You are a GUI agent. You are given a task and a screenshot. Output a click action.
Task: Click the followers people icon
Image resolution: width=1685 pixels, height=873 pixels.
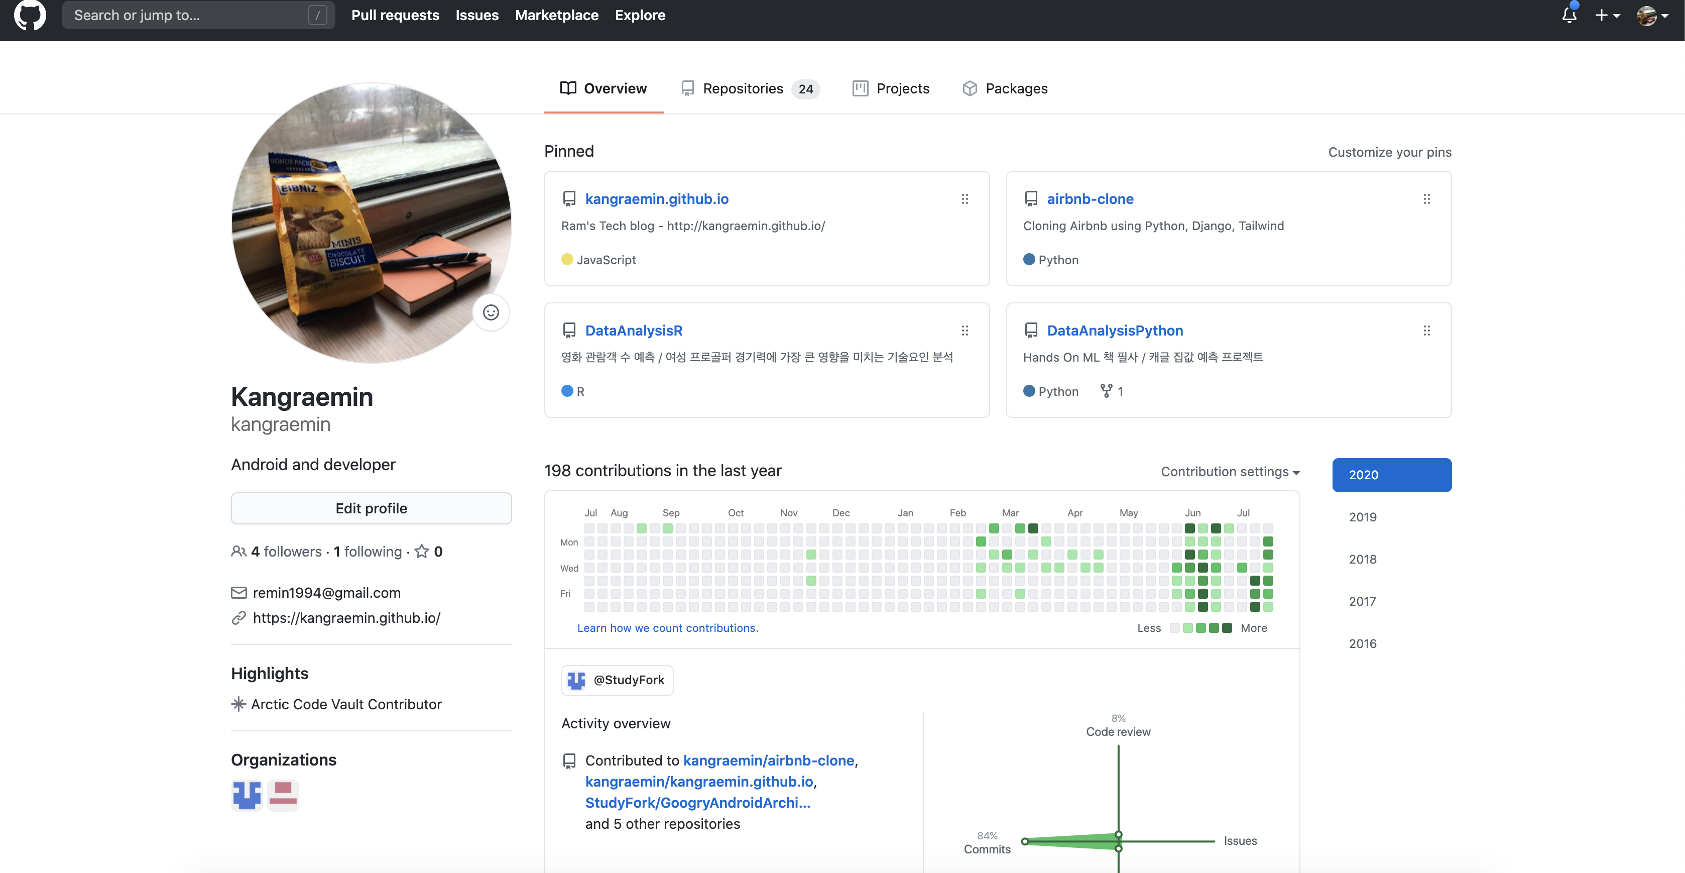[x=239, y=552]
